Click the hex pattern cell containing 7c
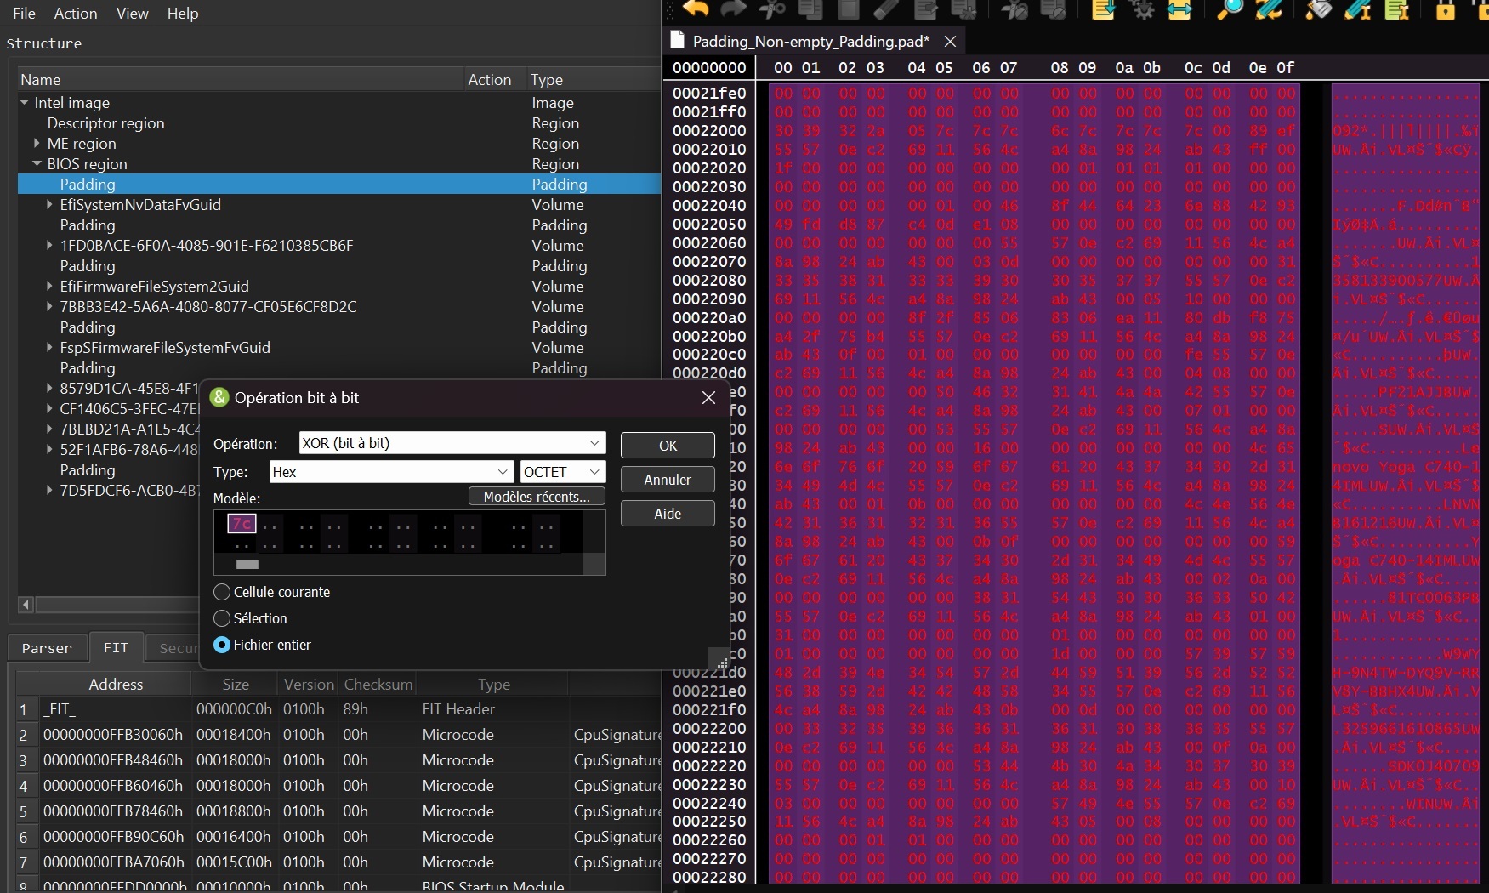Screen dimensions: 1489x893 click(x=242, y=523)
